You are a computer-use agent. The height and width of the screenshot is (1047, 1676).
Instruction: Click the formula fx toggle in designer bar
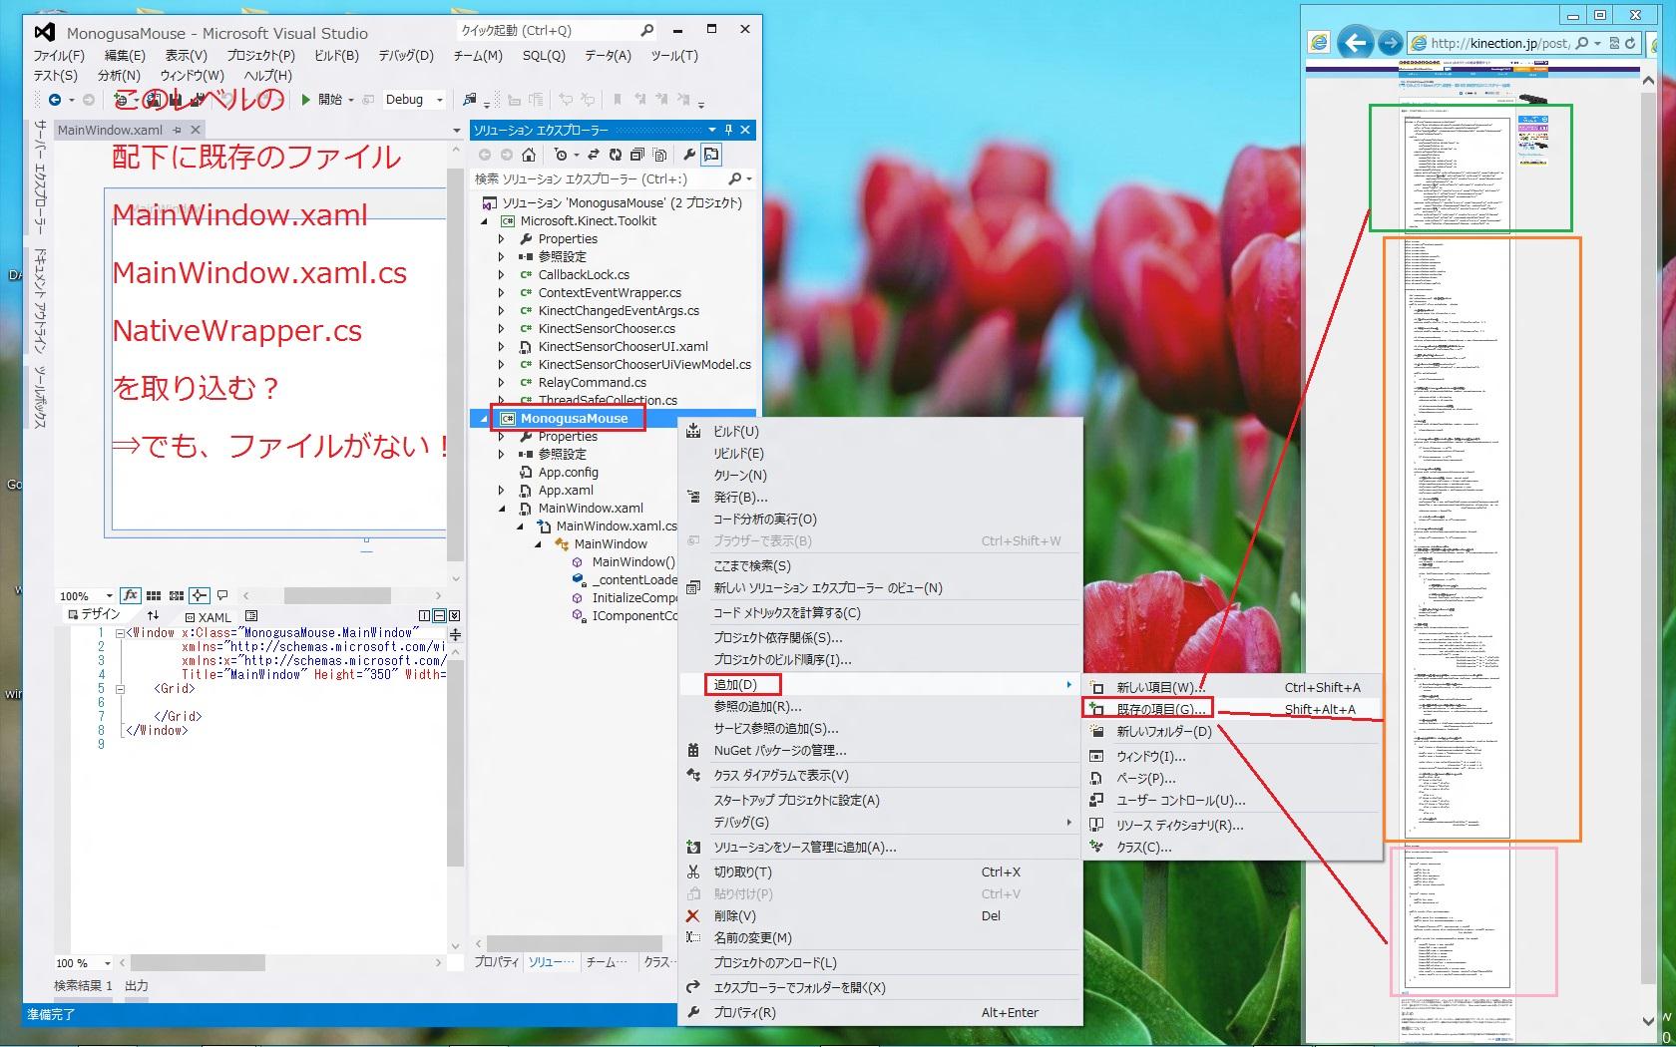[x=130, y=595]
